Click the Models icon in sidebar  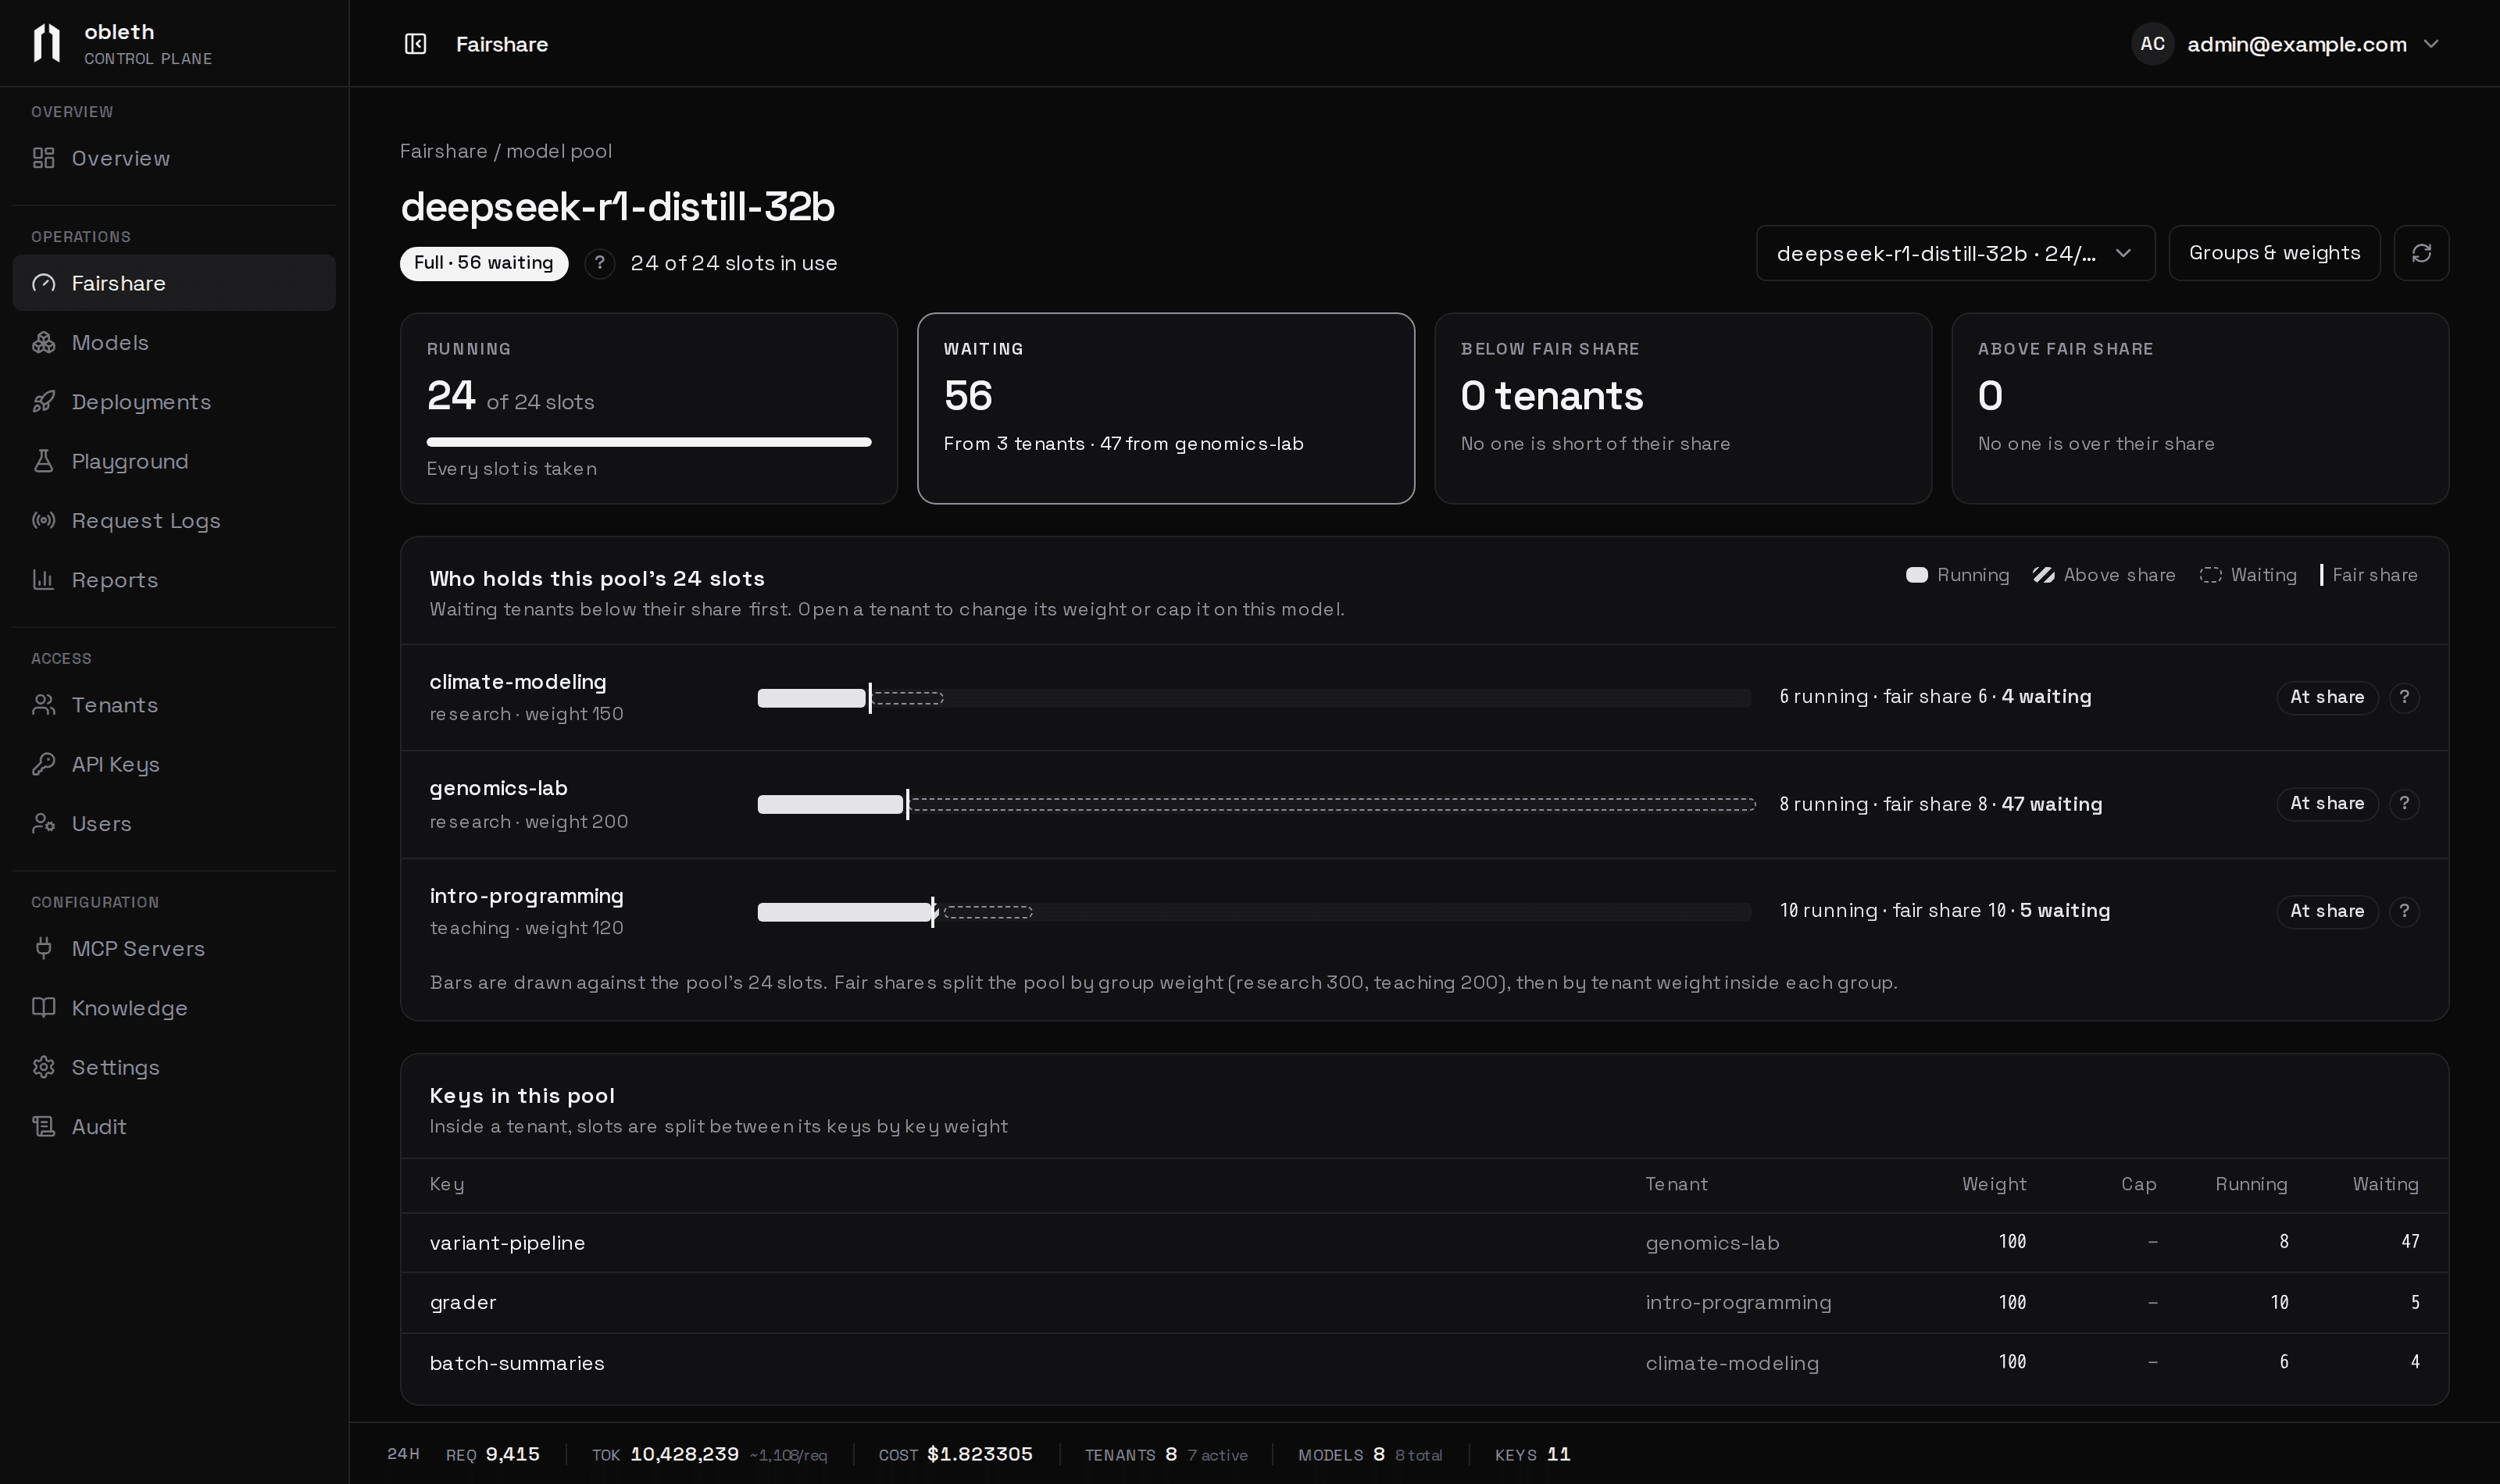pyautogui.click(x=43, y=342)
